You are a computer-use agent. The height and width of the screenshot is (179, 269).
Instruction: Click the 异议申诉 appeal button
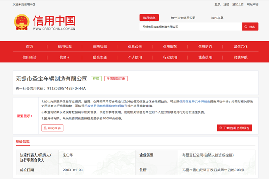click(52, 128)
